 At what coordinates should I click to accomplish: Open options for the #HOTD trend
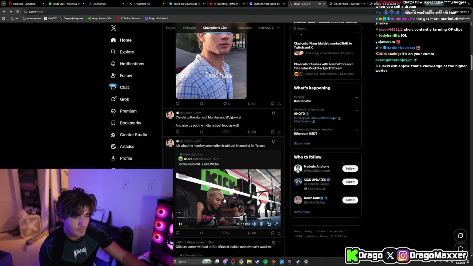[x=356, y=110]
